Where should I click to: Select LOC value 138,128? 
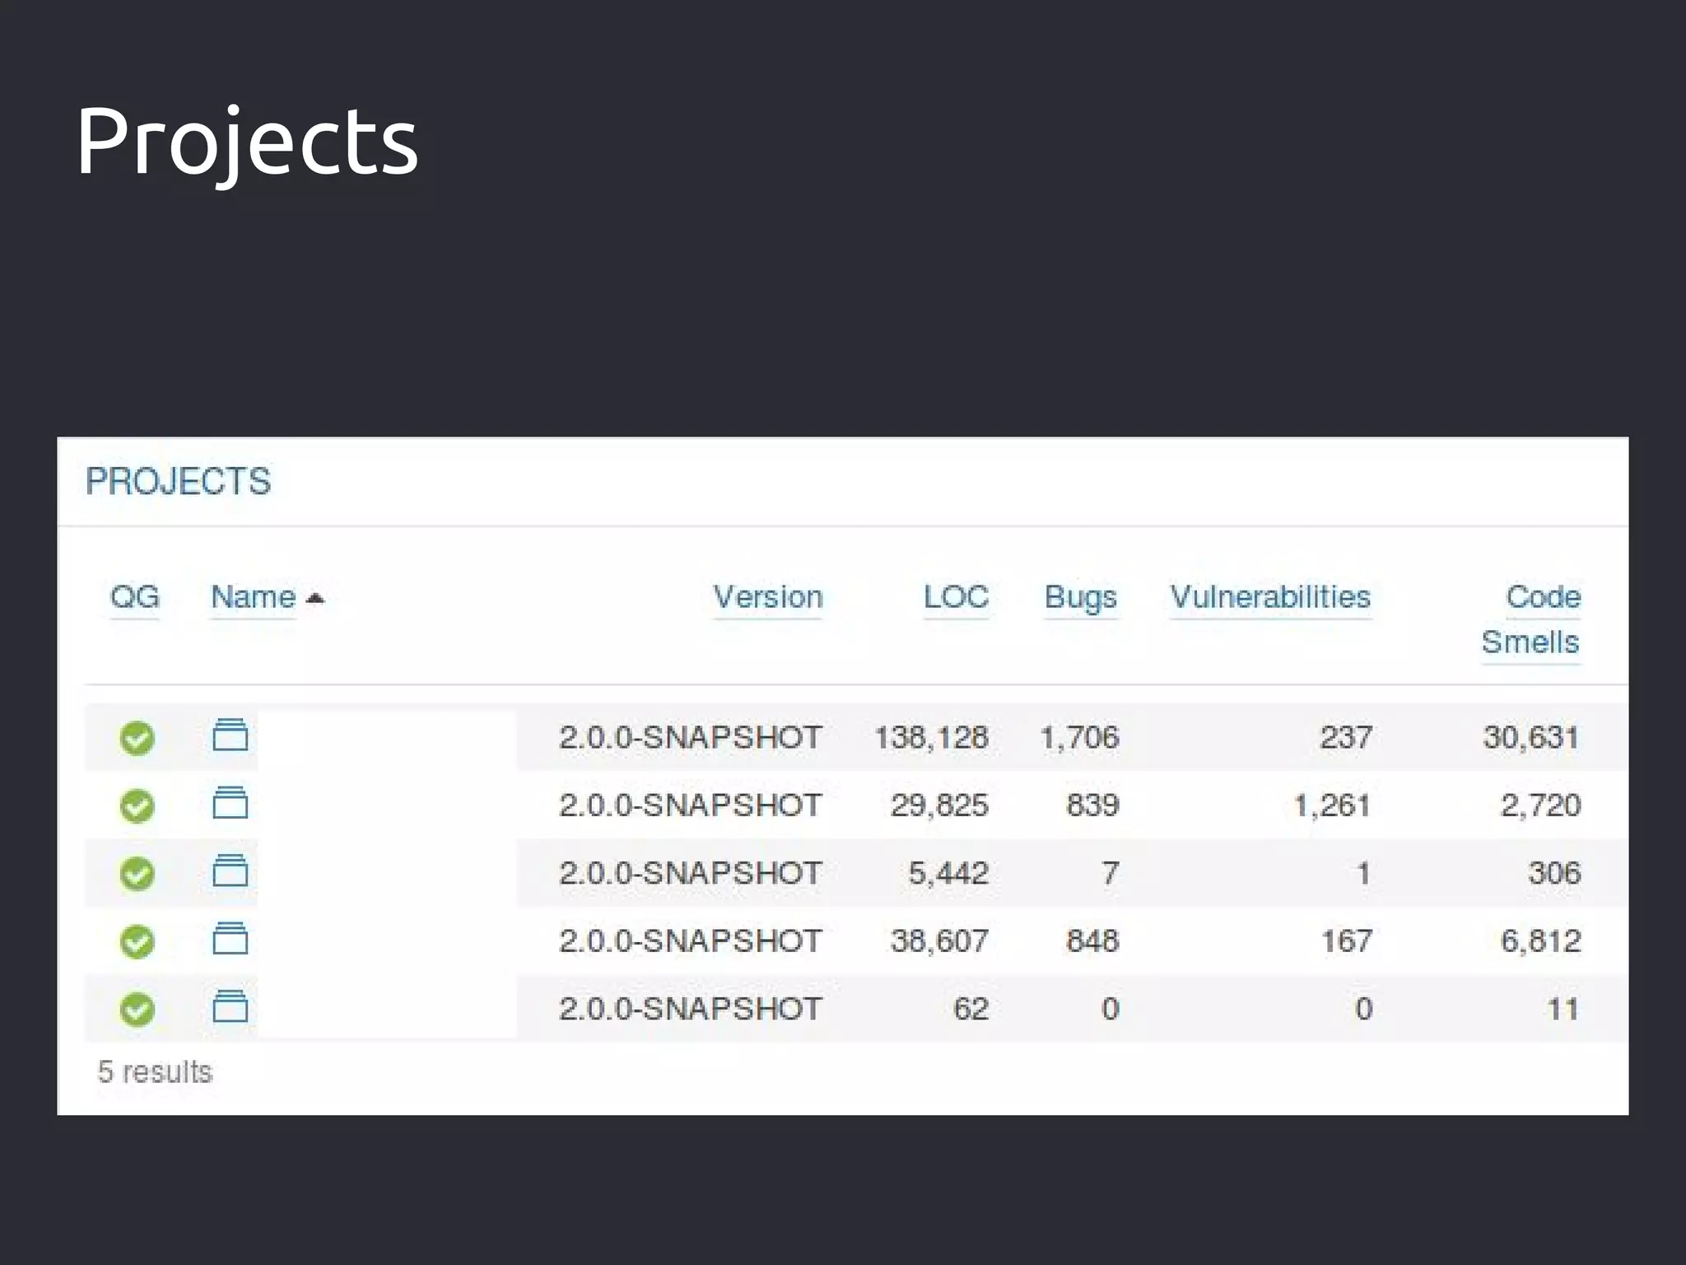[x=931, y=738]
